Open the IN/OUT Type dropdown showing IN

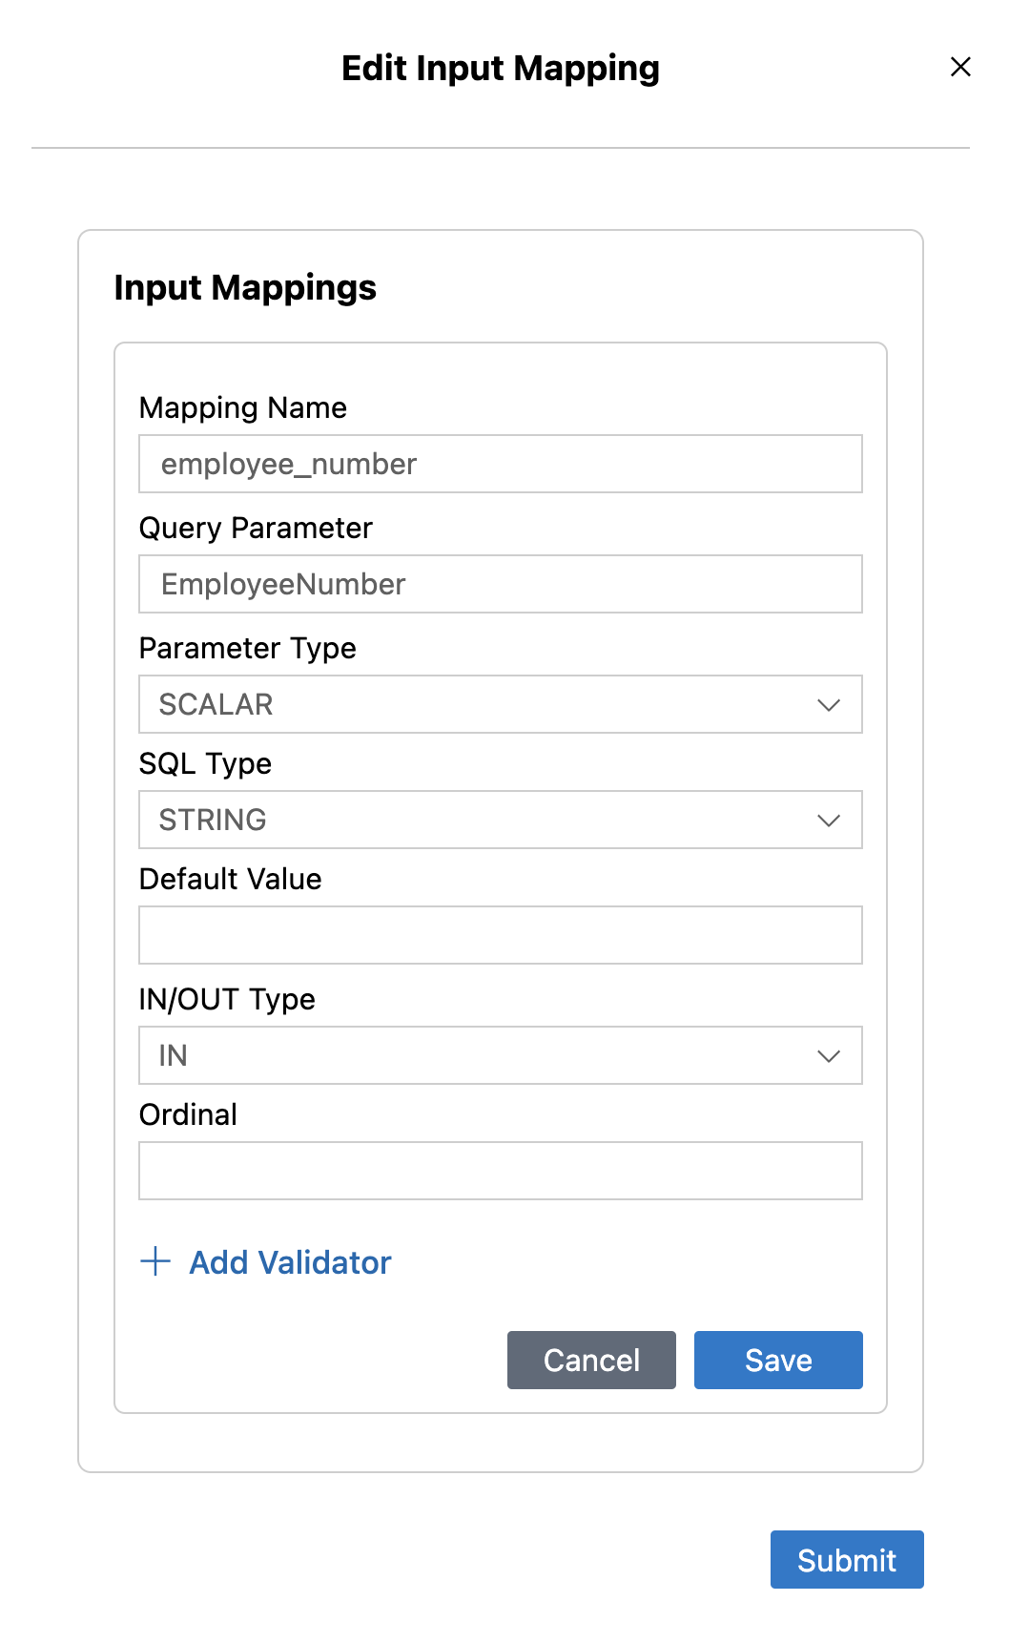[477, 1055]
